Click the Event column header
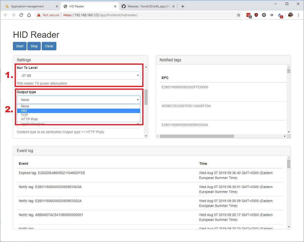 point(24,164)
